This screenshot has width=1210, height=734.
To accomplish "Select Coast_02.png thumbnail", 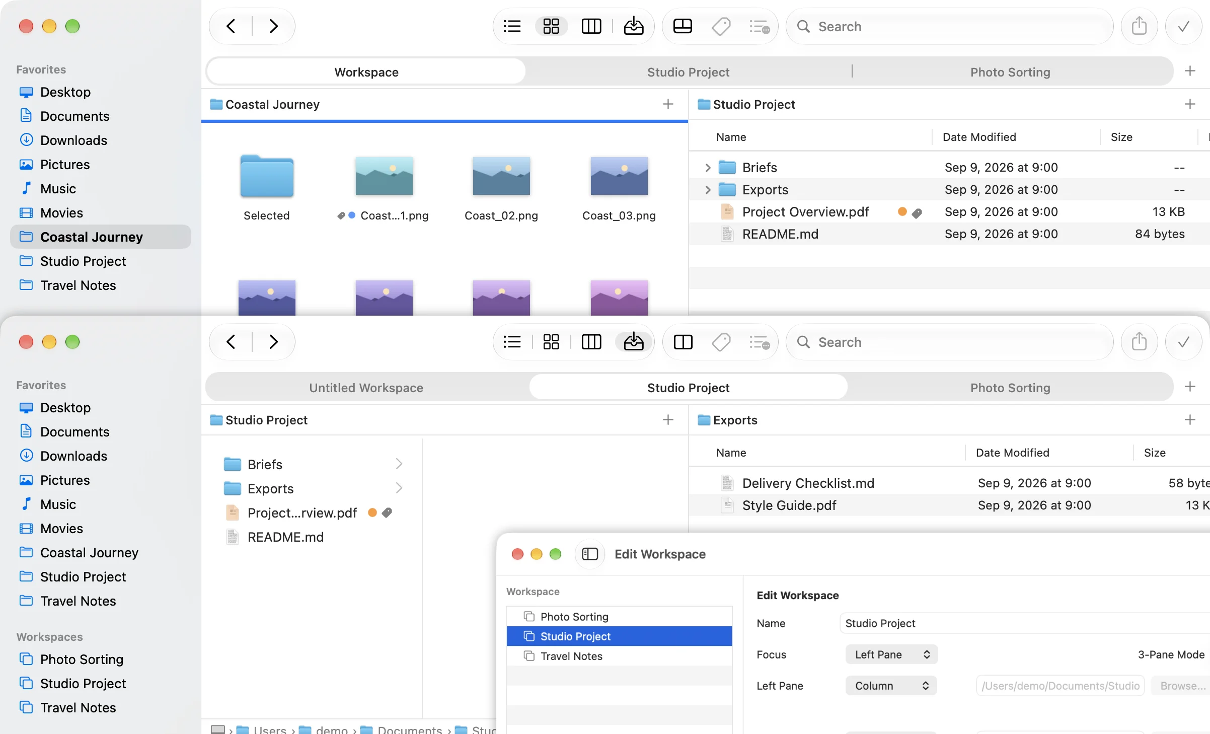I will [x=501, y=176].
